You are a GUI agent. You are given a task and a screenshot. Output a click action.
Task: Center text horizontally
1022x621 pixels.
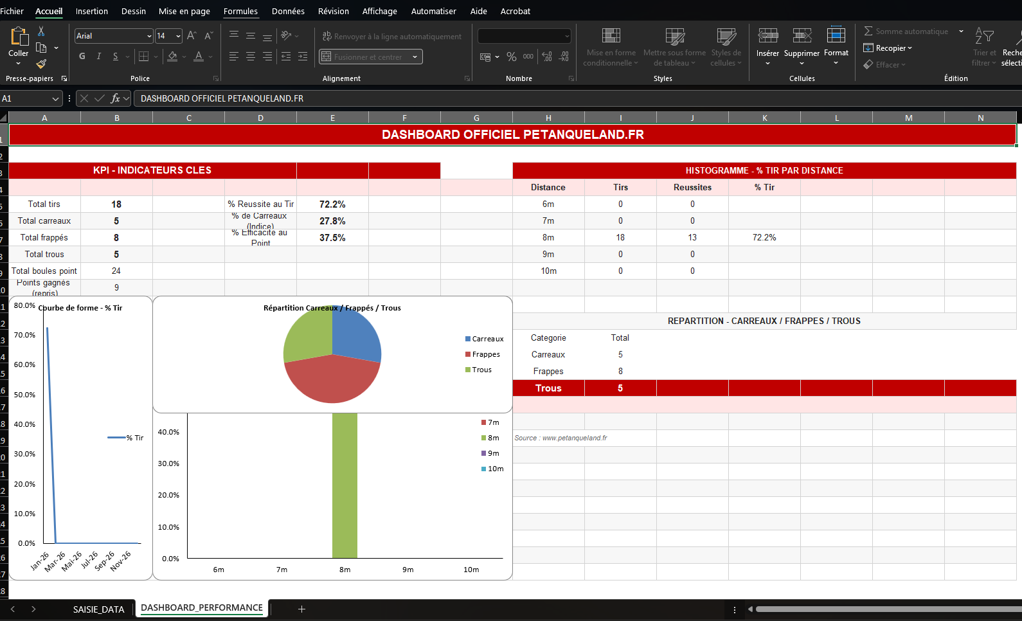(251, 57)
